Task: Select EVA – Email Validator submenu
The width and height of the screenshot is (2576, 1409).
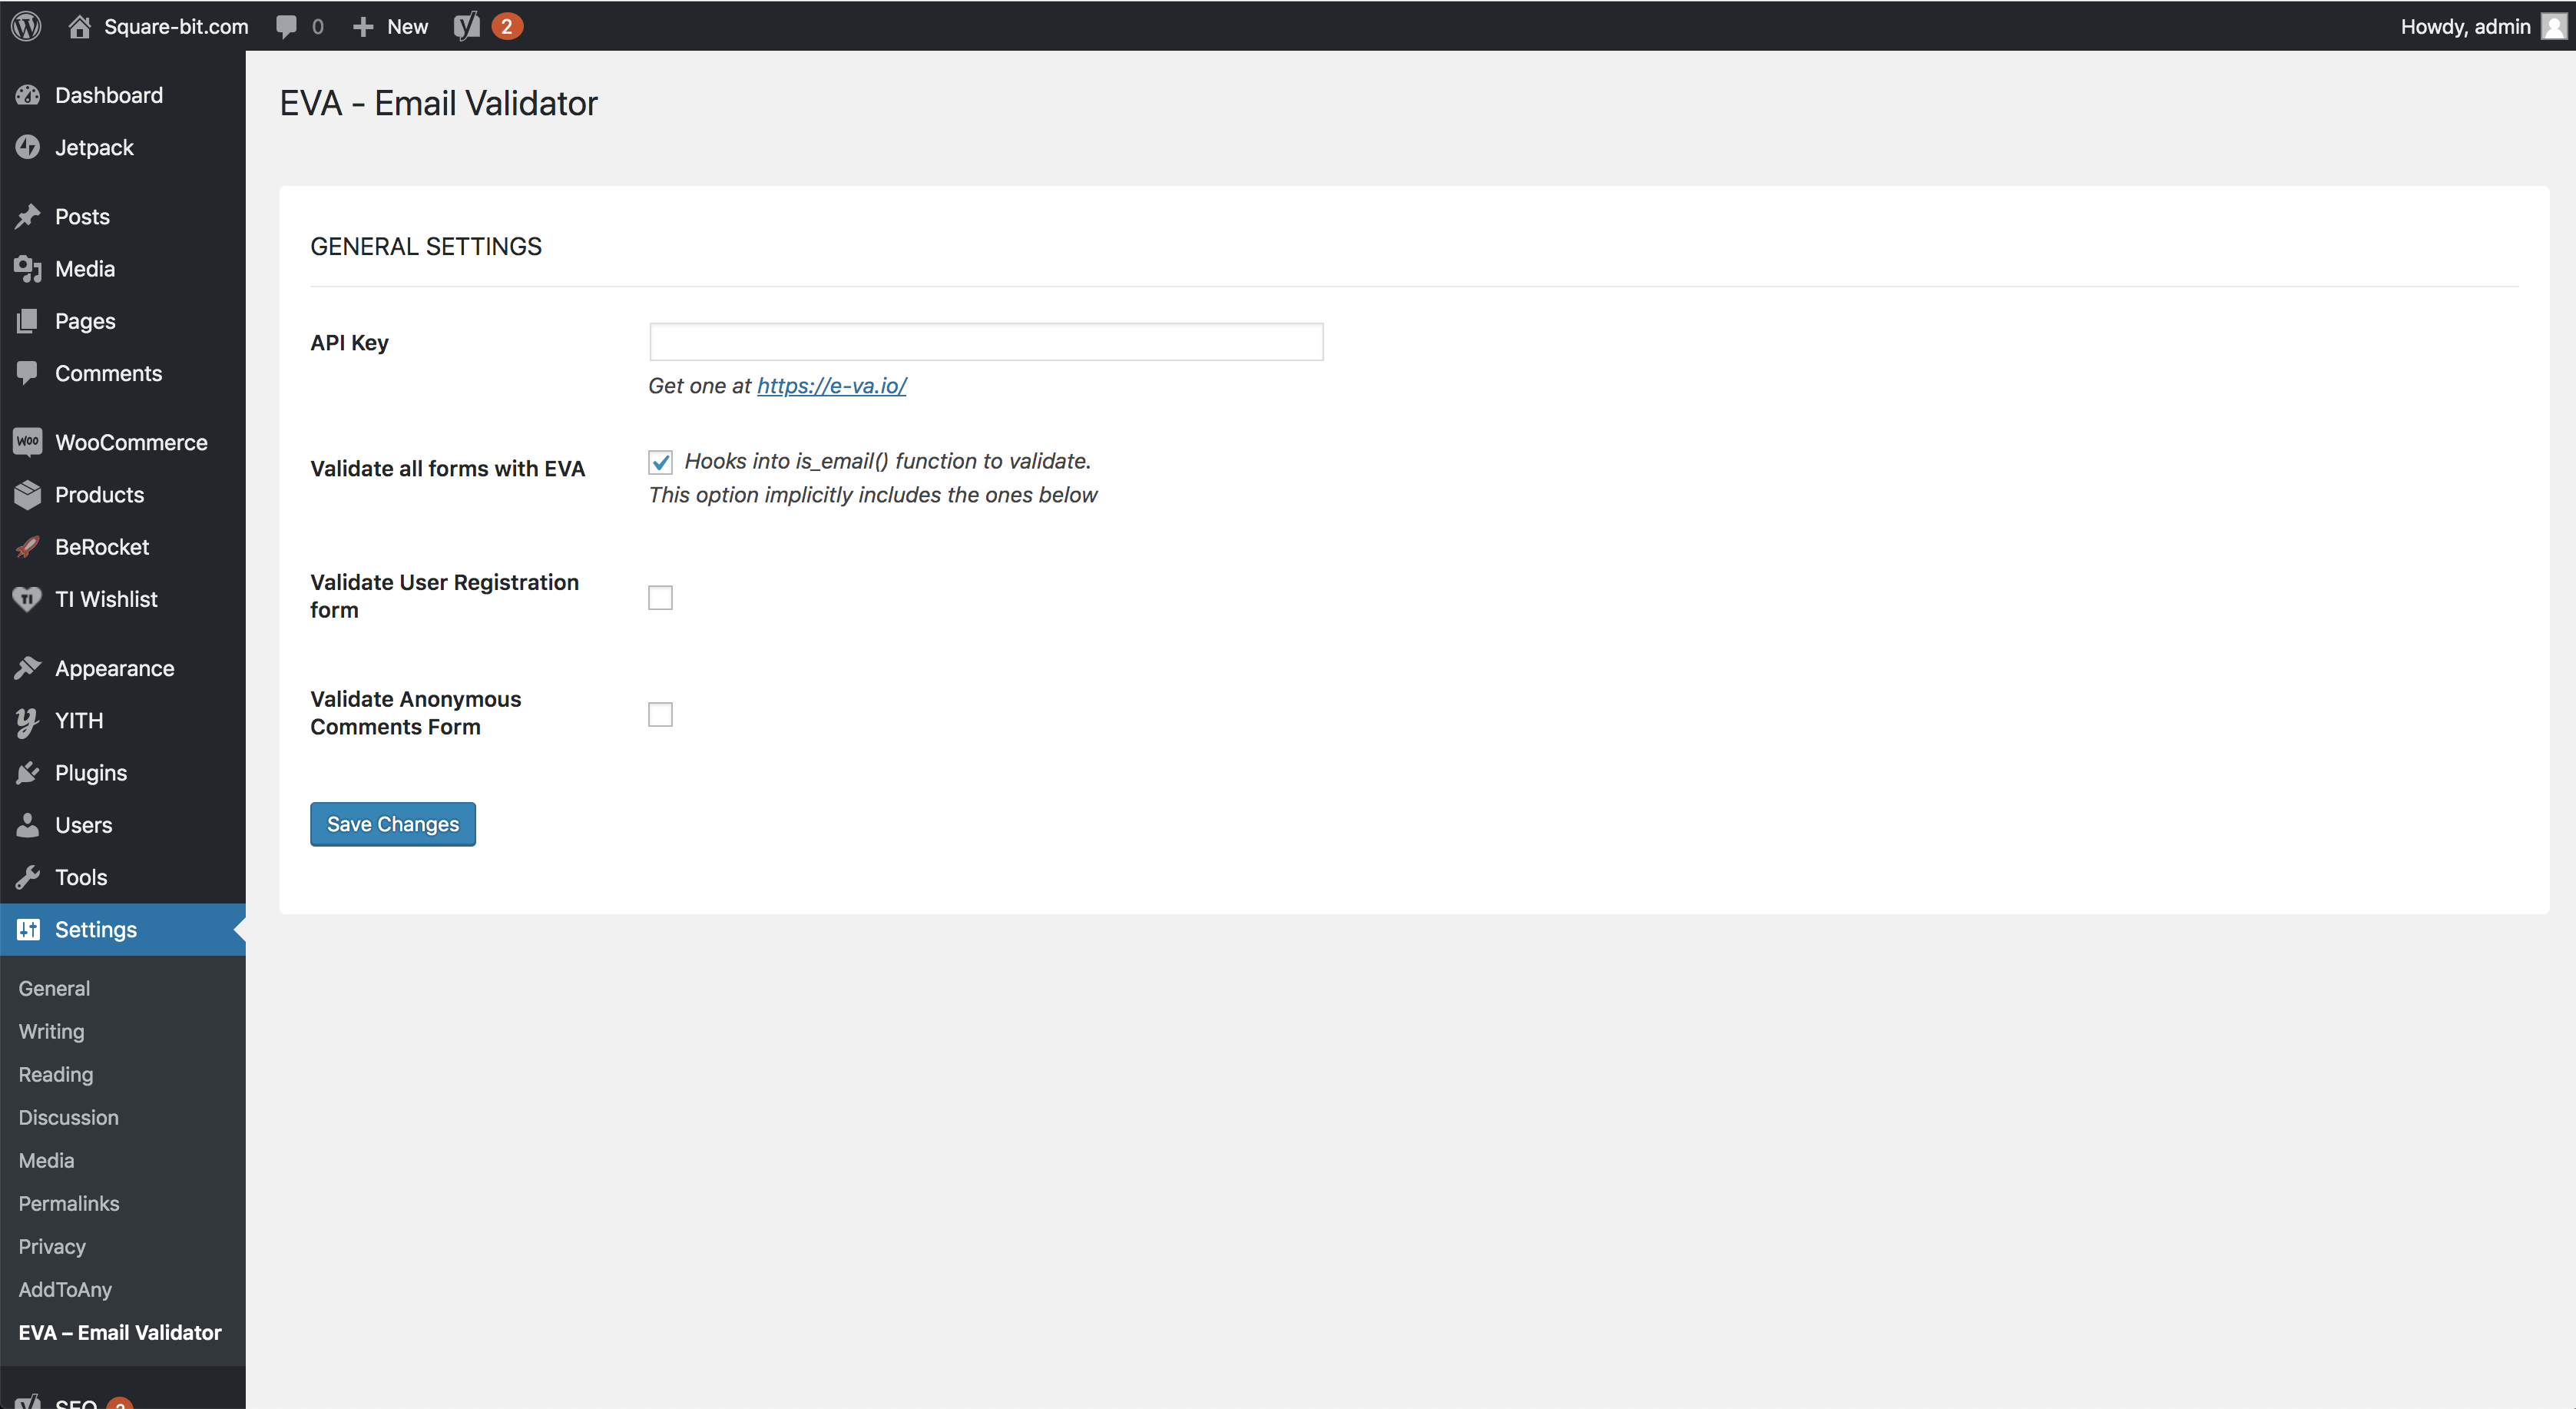Action: pos(120,1332)
